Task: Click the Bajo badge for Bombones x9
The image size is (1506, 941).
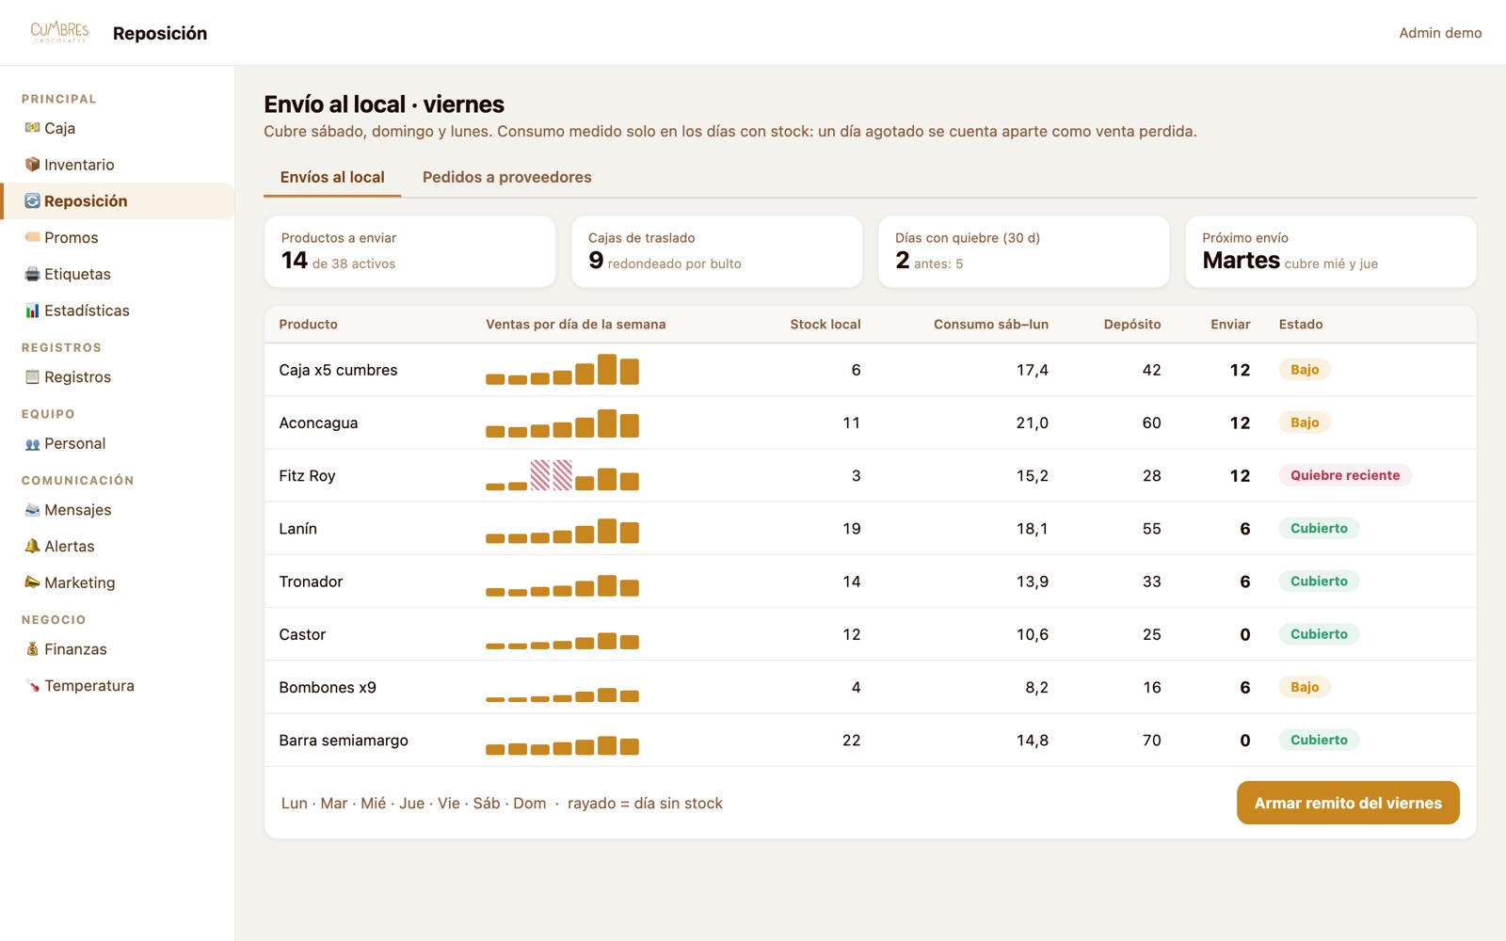Action: pos(1305,687)
